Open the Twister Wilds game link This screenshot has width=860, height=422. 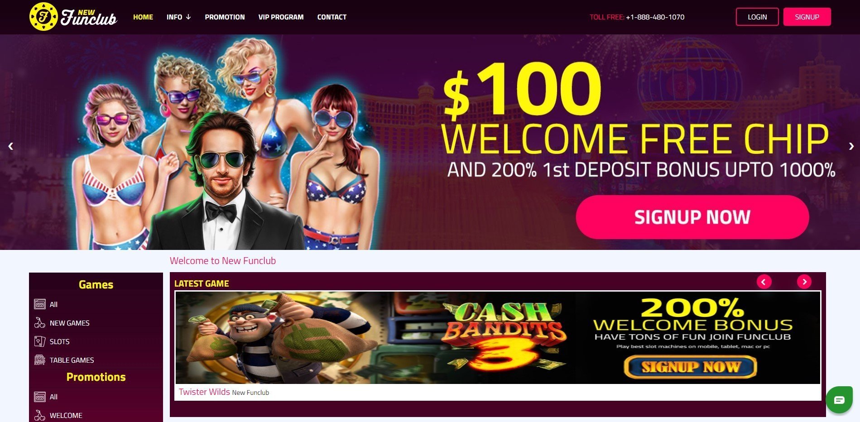(204, 392)
